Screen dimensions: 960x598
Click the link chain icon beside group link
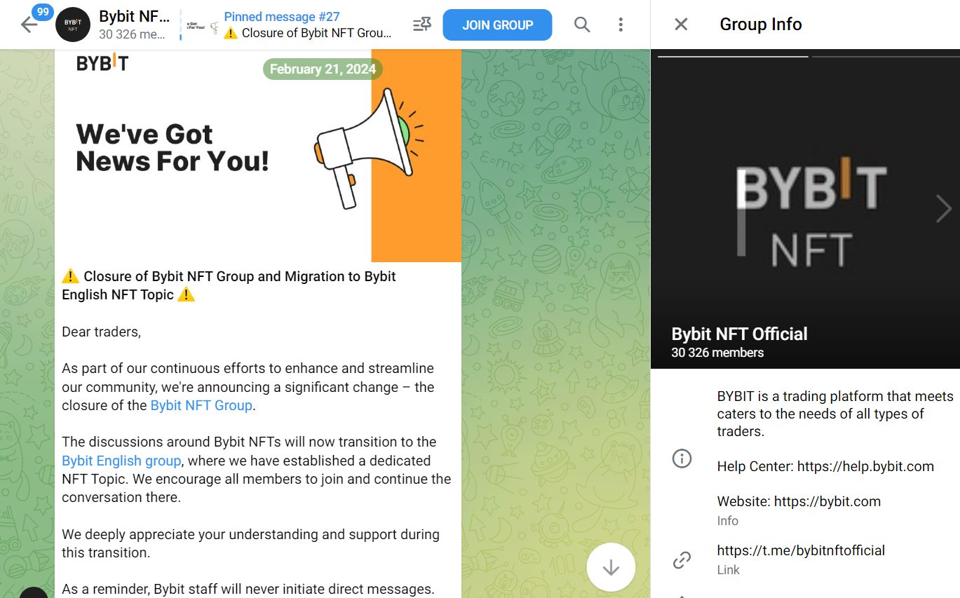pos(682,559)
